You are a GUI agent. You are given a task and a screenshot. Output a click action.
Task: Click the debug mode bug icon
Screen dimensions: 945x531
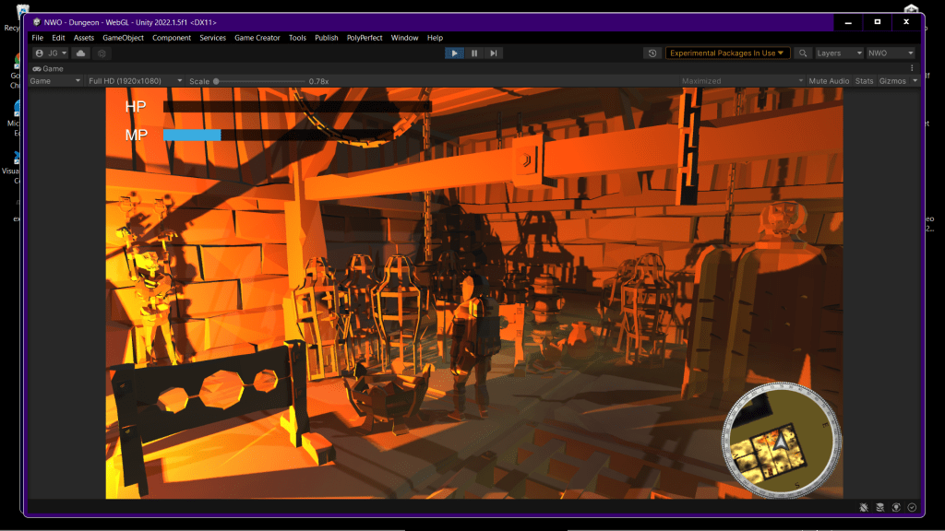[x=863, y=507]
